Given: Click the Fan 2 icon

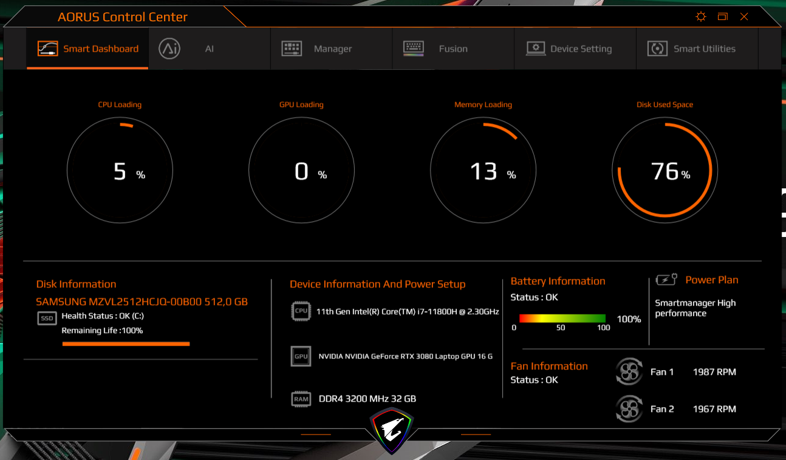Looking at the screenshot, I should pos(629,409).
